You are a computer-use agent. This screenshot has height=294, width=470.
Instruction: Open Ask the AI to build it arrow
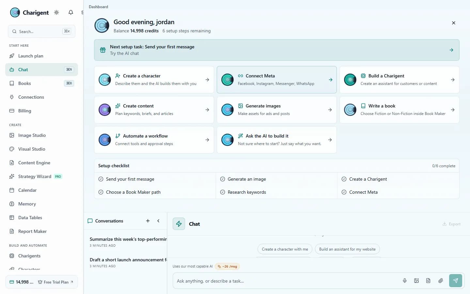[330, 140]
